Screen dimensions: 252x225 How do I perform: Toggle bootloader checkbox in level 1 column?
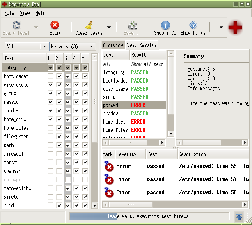pos(50,76)
